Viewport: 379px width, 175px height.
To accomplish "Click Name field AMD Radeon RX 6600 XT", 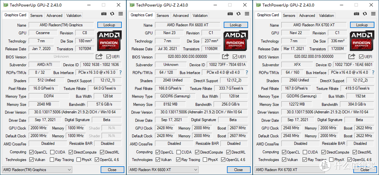I will coord(187,25).
